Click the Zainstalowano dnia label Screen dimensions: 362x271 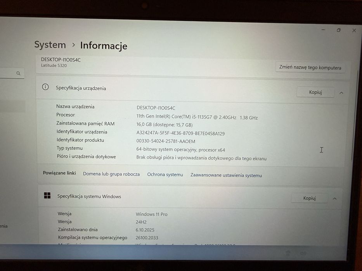pyautogui.click(x=78, y=230)
